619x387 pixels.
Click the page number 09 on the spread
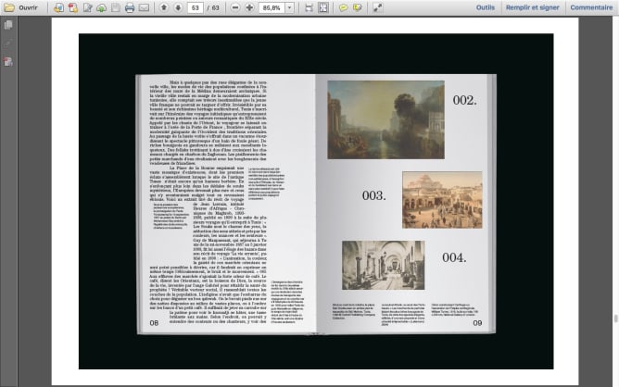coord(477,323)
